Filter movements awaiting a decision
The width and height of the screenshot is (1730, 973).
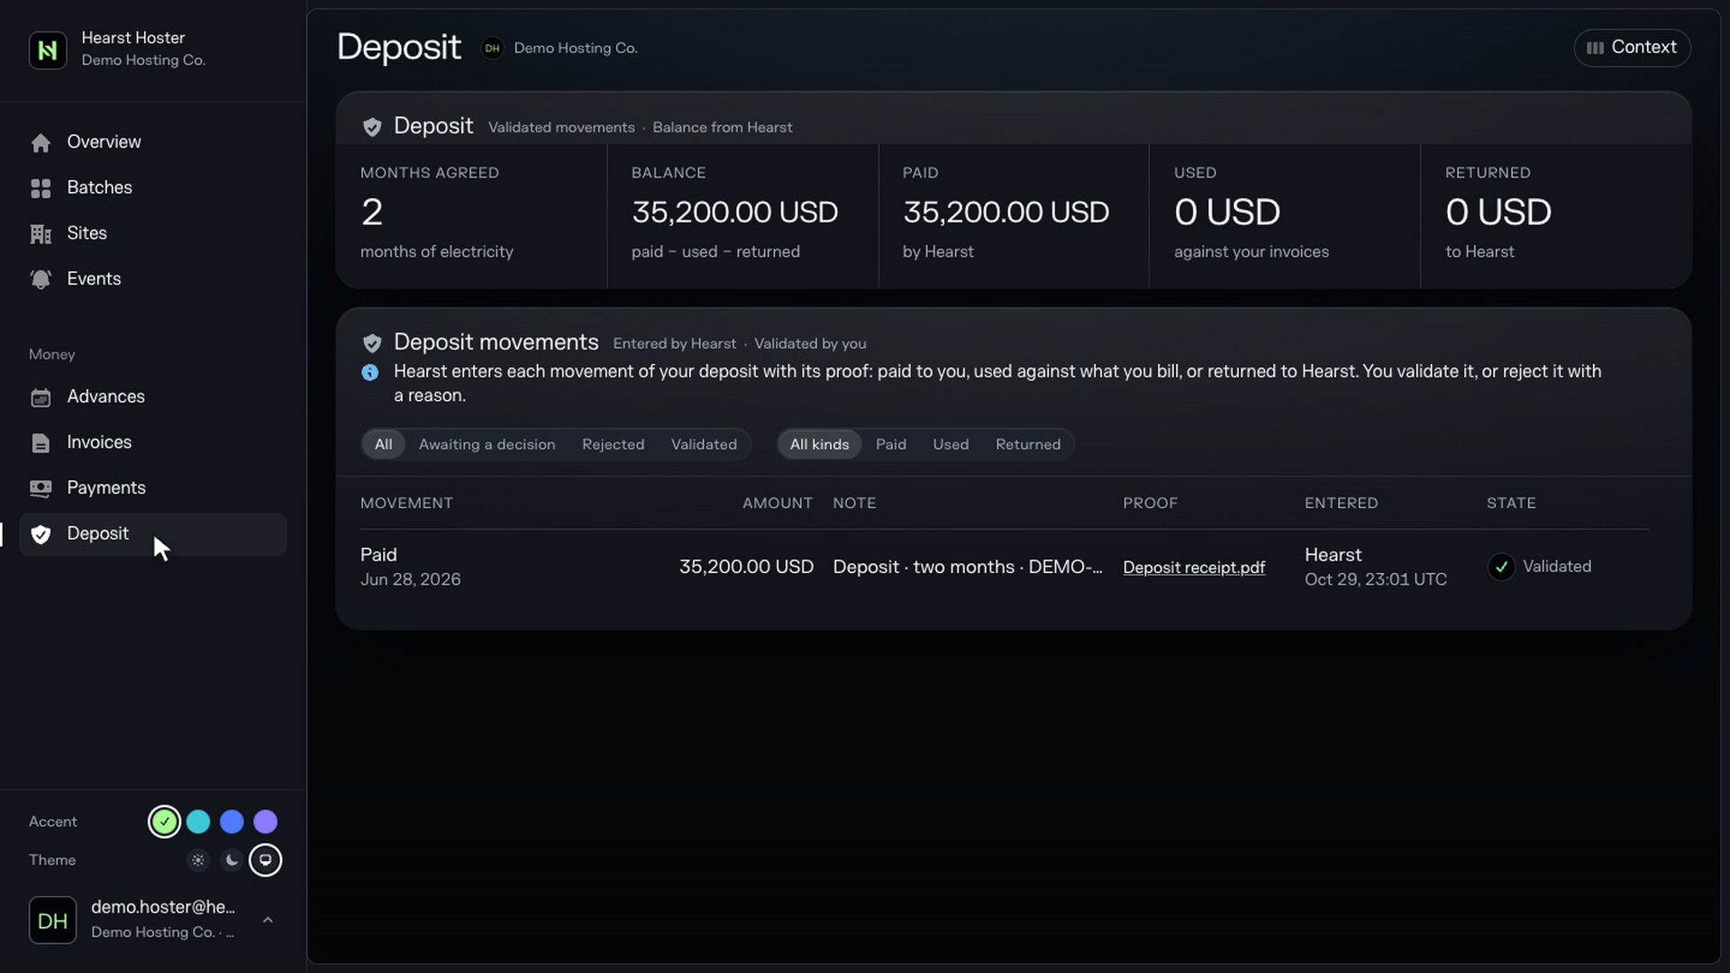[x=487, y=444]
